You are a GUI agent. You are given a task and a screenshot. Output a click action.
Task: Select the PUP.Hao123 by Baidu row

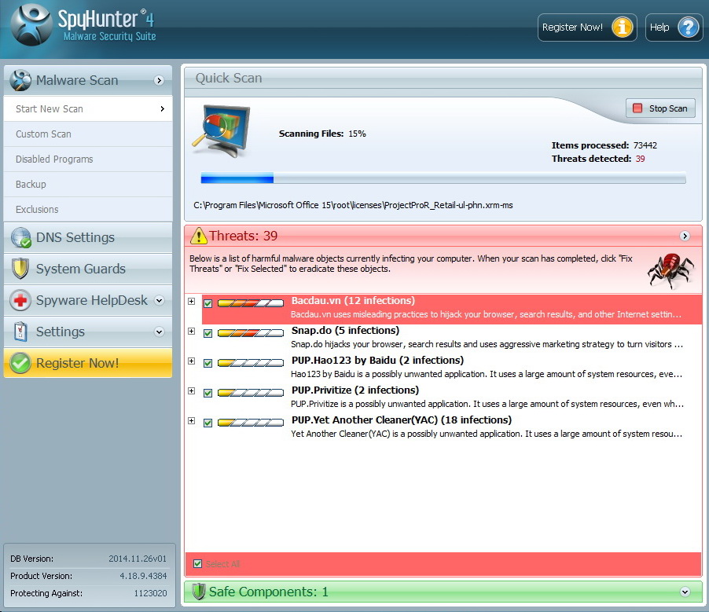tap(452, 368)
